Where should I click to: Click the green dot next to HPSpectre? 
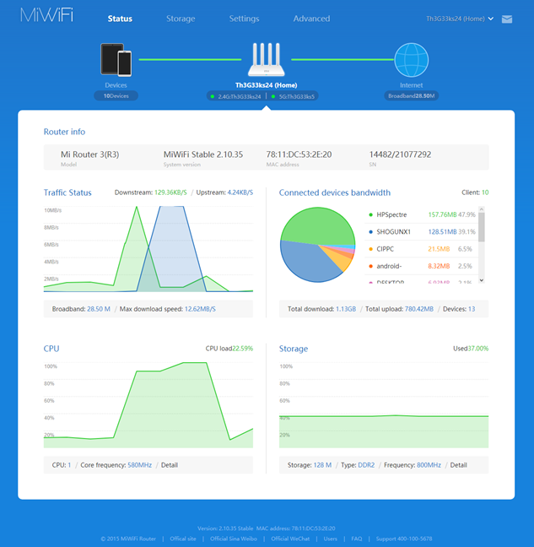pyautogui.click(x=370, y=215)
